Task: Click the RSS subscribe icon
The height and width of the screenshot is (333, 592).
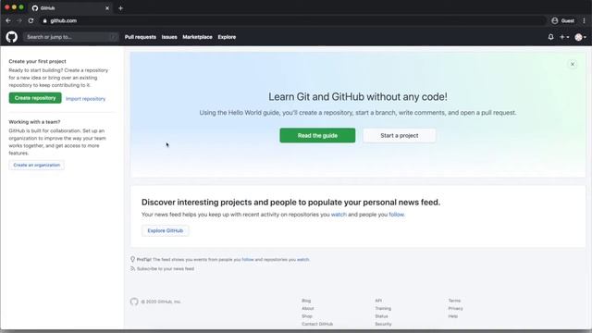Action: (132, 268)
